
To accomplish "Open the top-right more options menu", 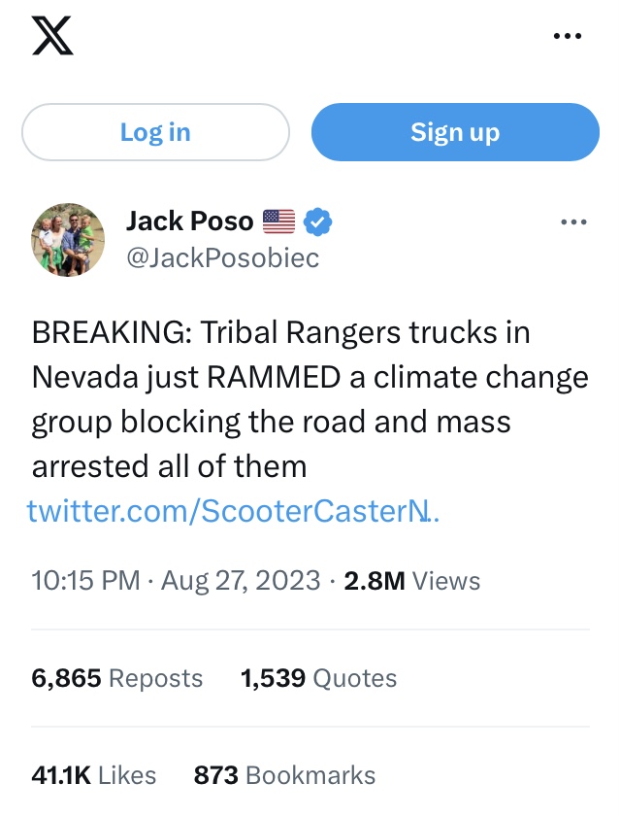I will pos(568,36).
